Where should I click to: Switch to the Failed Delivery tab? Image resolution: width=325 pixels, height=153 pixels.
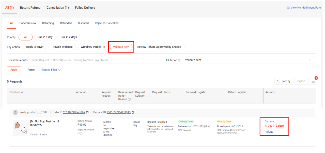(x=85, y=8)
